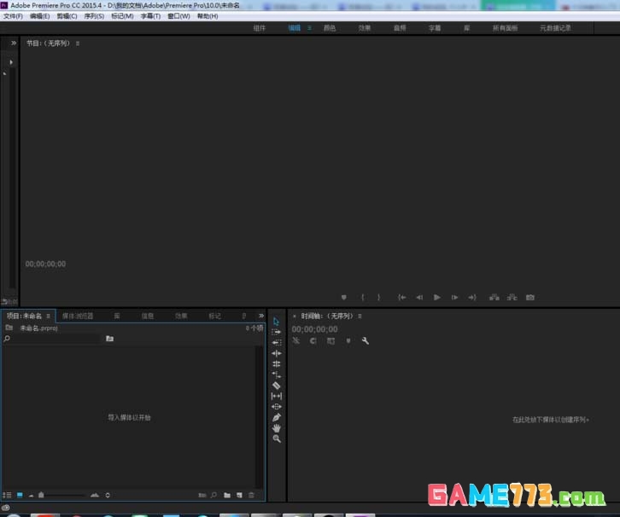Expand the collapsed left panel double chevron
This screenshot has width=620, height=517.
tap(14, 43)
